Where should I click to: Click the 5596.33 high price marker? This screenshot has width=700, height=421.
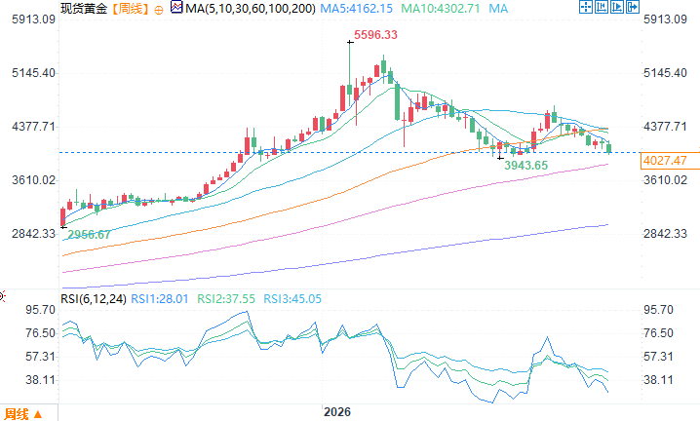point(375,35)
